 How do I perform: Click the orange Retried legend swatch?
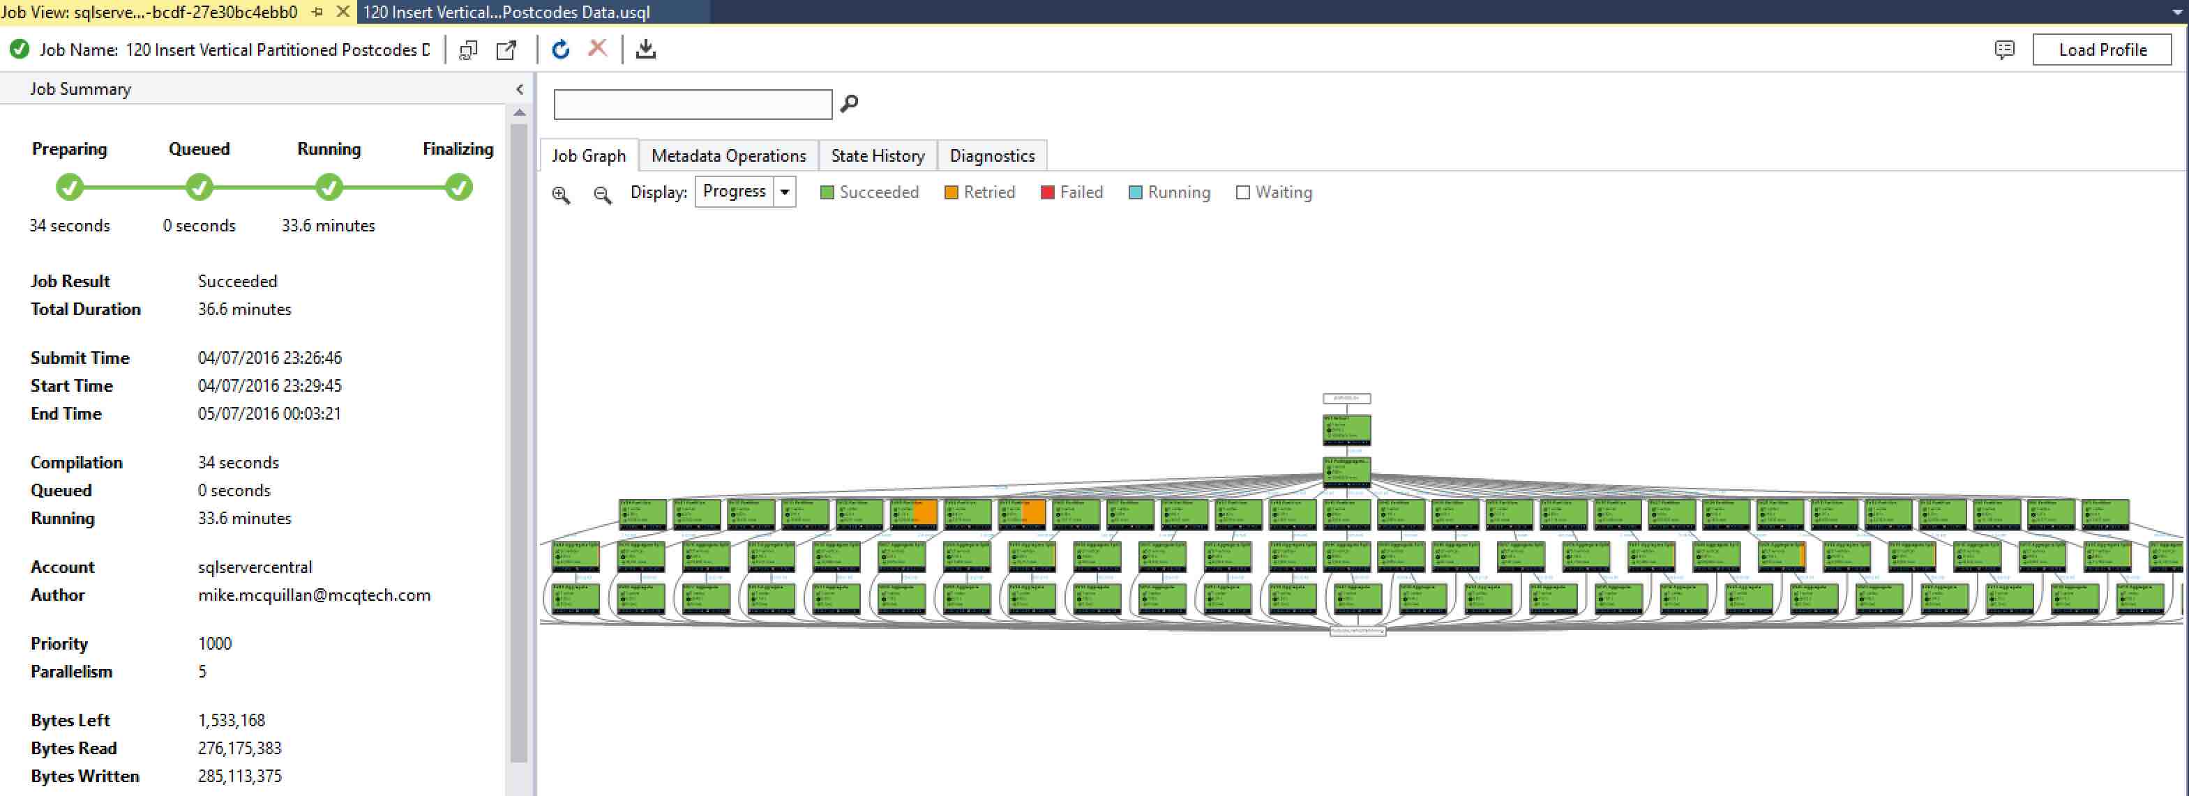tap(951, 193)
